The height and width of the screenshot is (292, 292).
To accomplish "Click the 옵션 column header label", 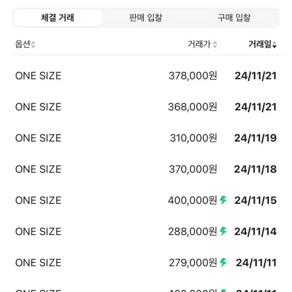I will click(x=23, y=44).
